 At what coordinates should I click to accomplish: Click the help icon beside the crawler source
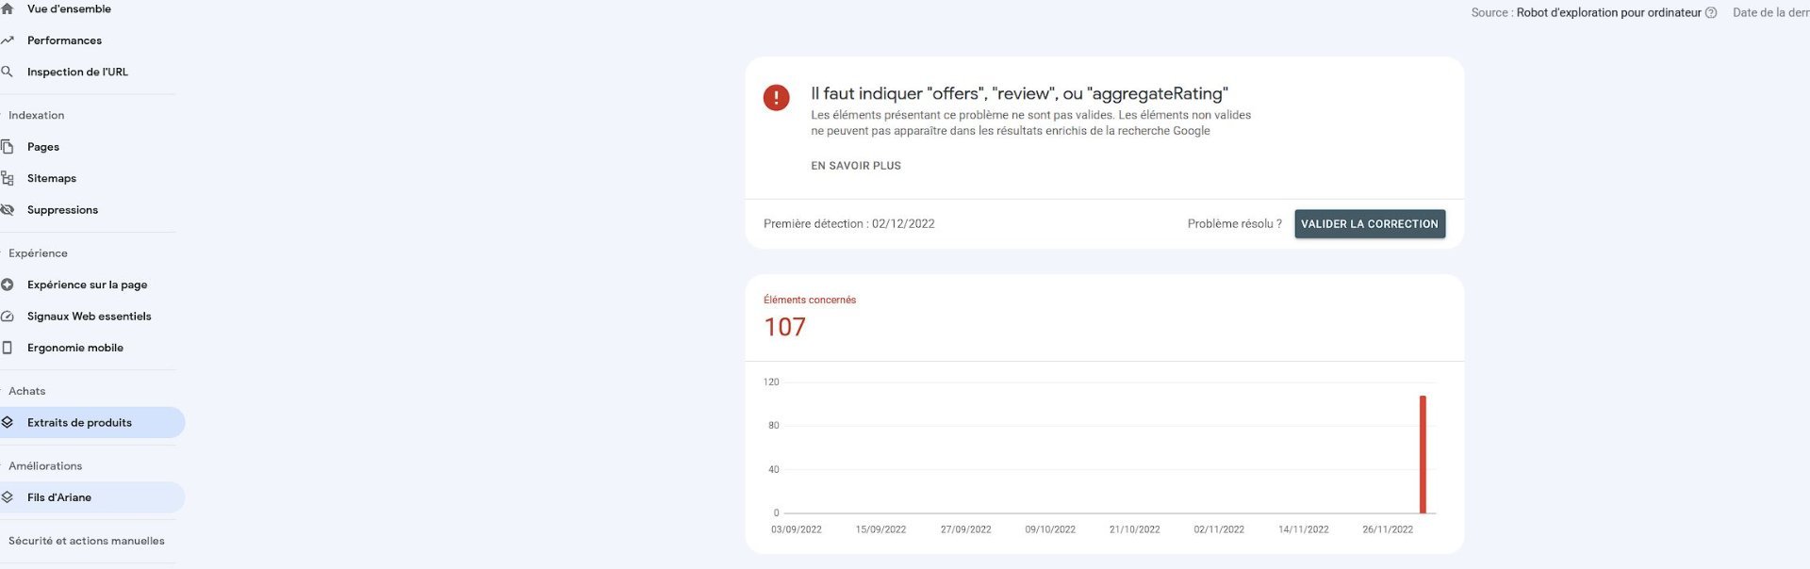[1711, 13]
